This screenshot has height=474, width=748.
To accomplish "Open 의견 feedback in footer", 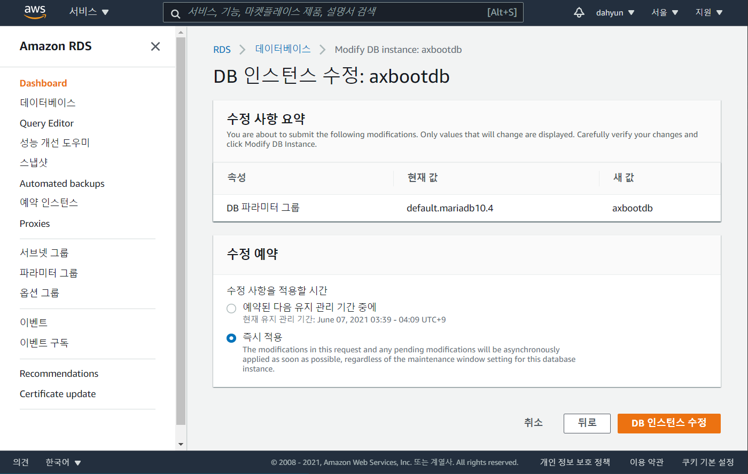I will click(21, 462).
